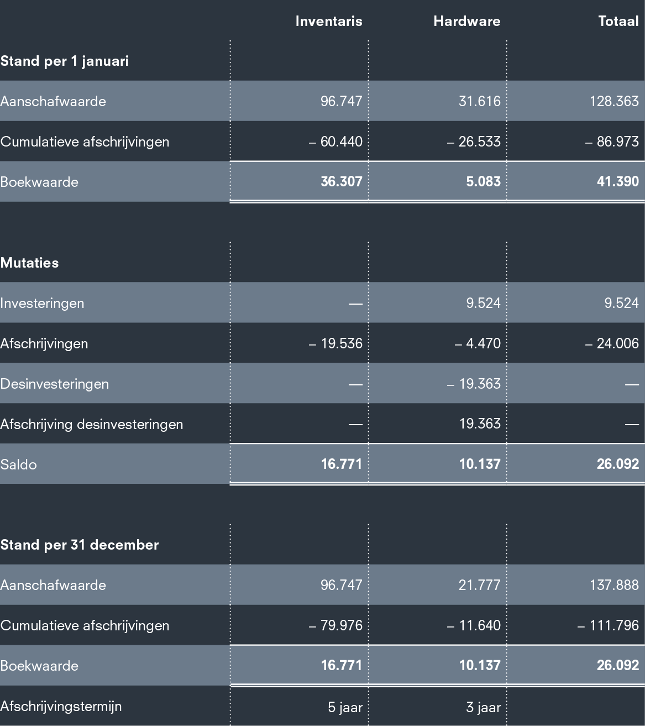Click the Inventaris column header

pyautogui.click(x=329, y=21)
